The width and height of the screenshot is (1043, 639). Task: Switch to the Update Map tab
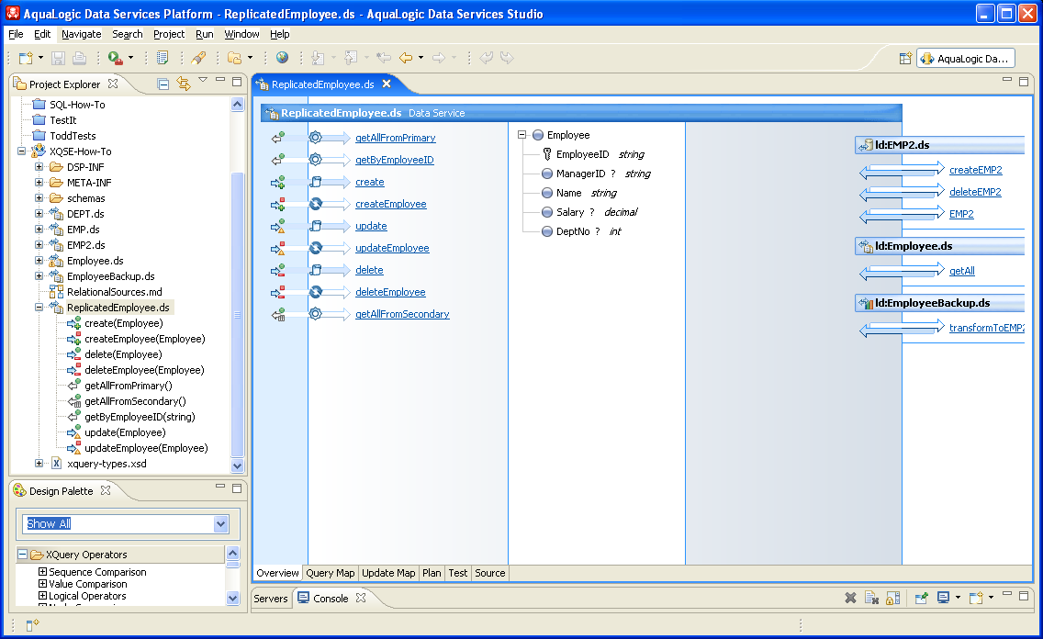point(388,573)
